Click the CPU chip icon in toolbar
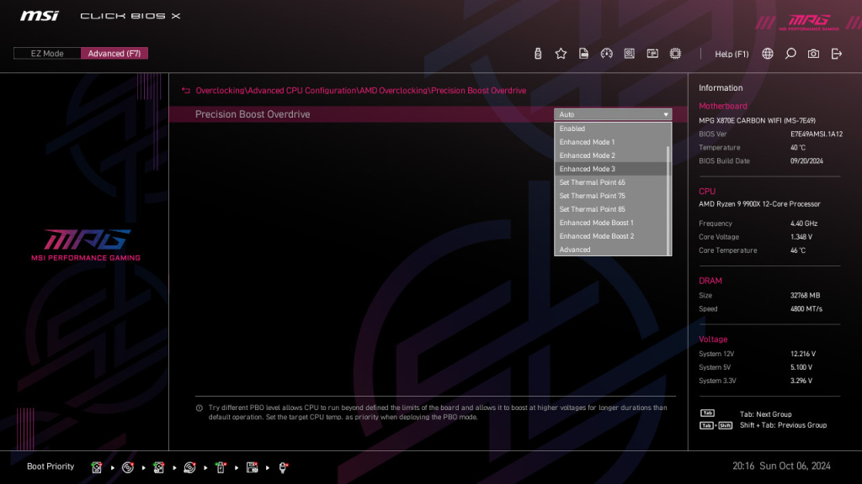The width and height of the screenshot is (862, 484). coord(675,53)
